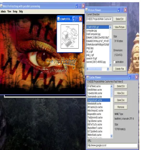
Task: Click the URL text field
Action: point(112,145)
